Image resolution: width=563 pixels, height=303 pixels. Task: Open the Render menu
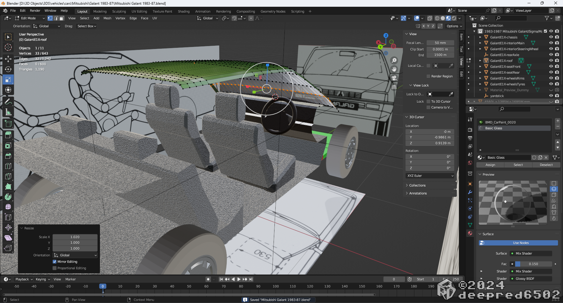[35, 11]
